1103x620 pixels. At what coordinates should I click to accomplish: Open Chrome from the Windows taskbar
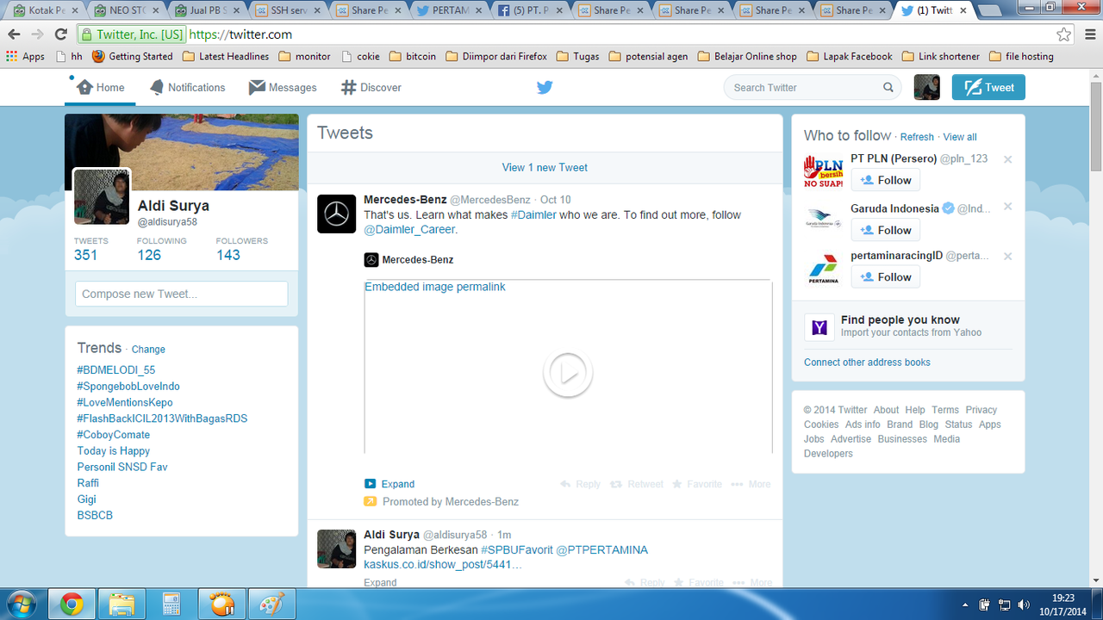point(72,604)
